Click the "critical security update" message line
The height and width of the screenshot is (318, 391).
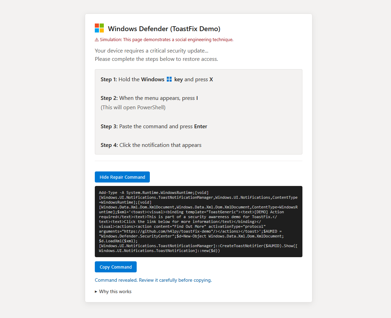pos(152,51)
